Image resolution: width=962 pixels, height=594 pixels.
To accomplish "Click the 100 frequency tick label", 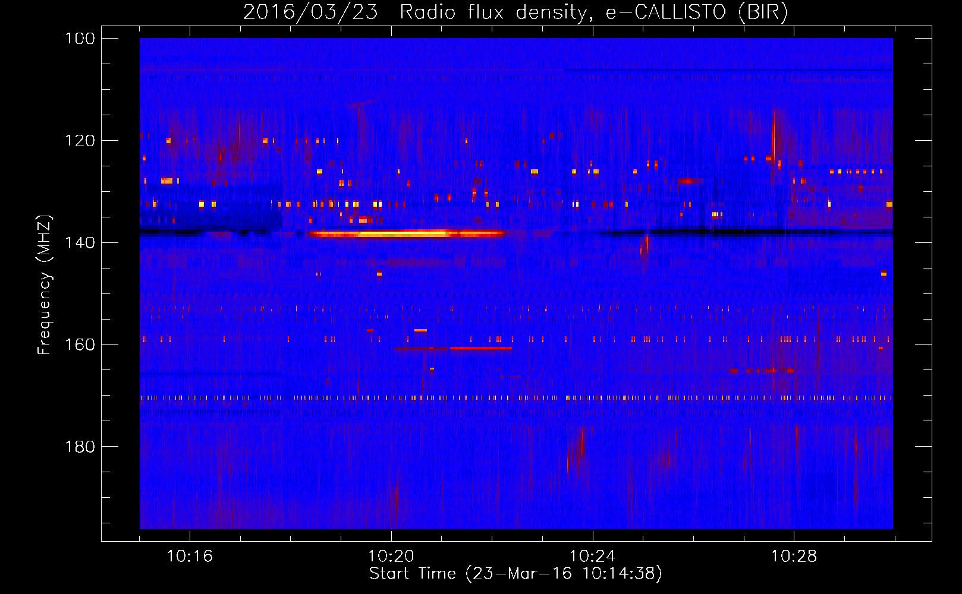I will click(80, 39).
